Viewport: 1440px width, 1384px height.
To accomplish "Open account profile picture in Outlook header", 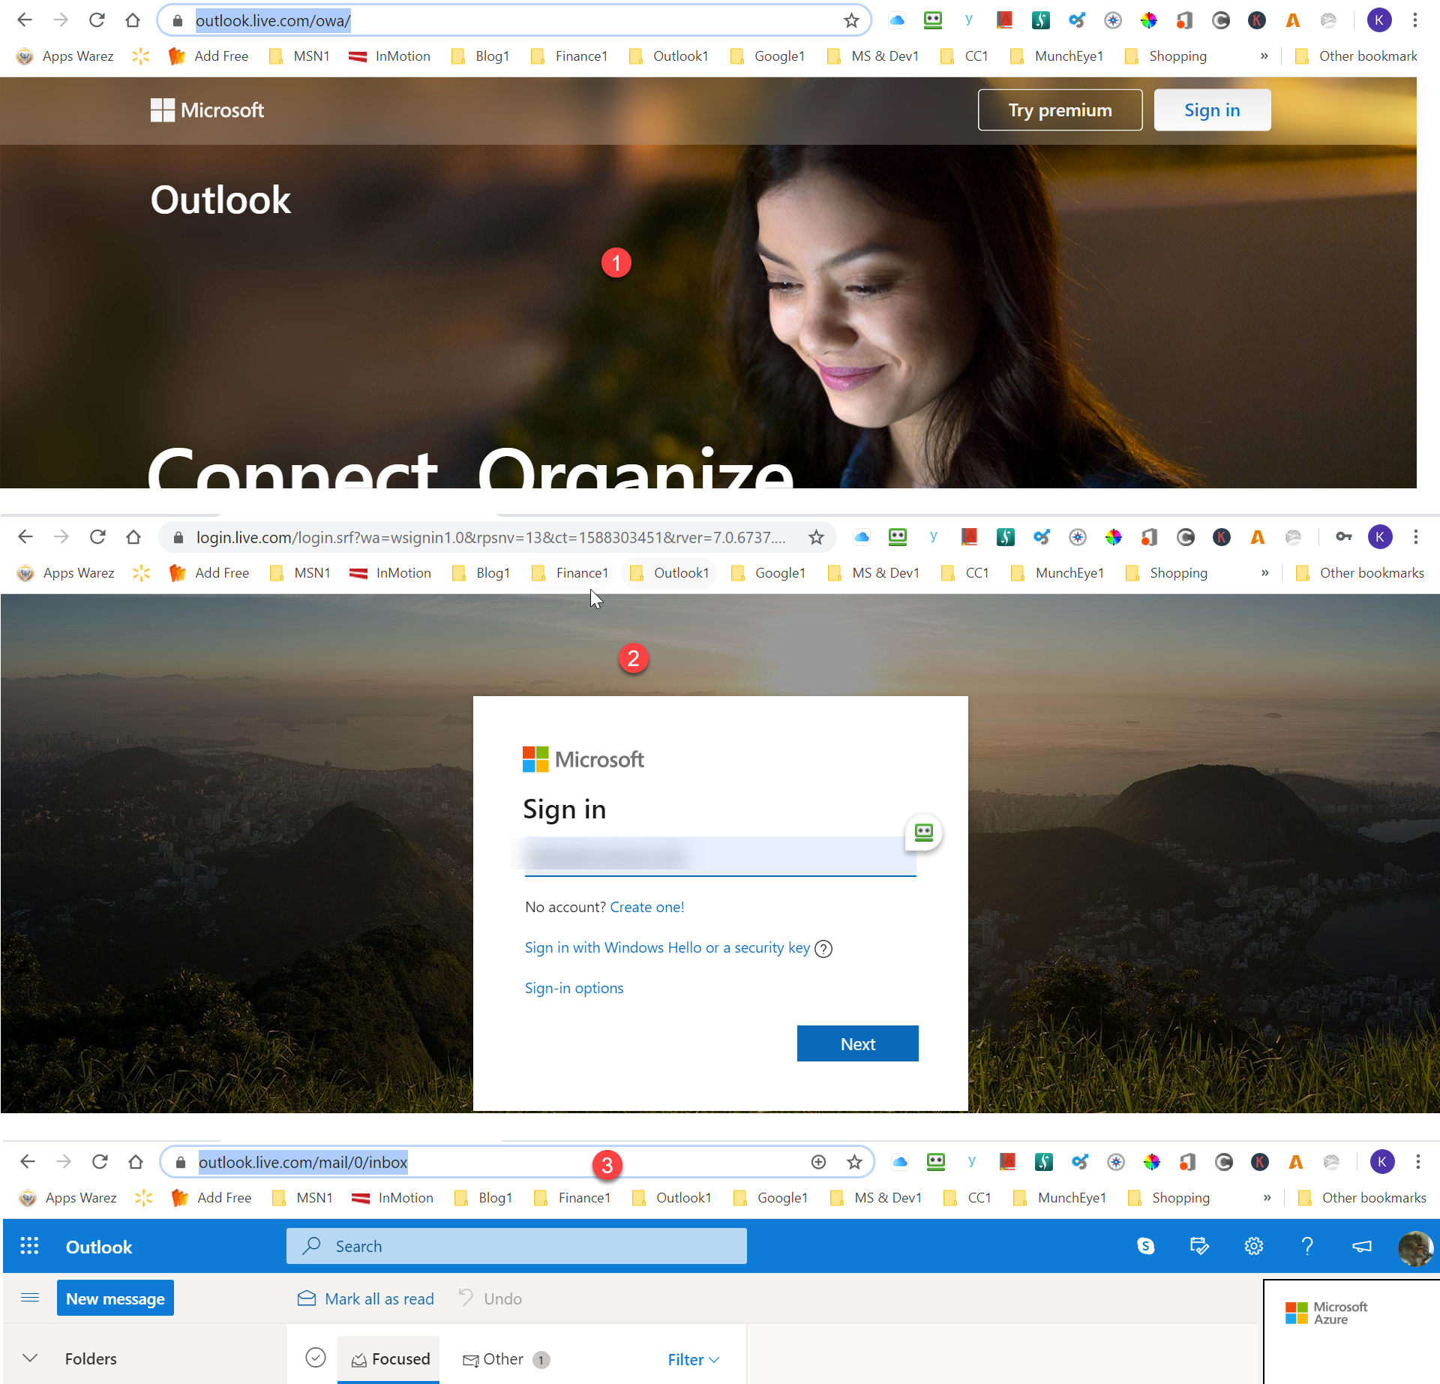I will (1414, 1248).
